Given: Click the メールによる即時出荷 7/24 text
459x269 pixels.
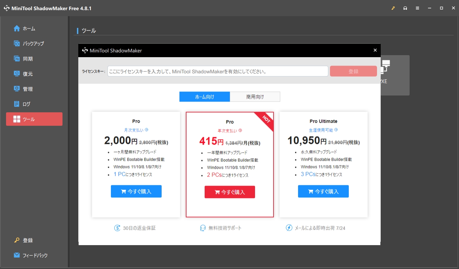Looking at the screenshot, I should pyautogui.click(x=320, y=228).
